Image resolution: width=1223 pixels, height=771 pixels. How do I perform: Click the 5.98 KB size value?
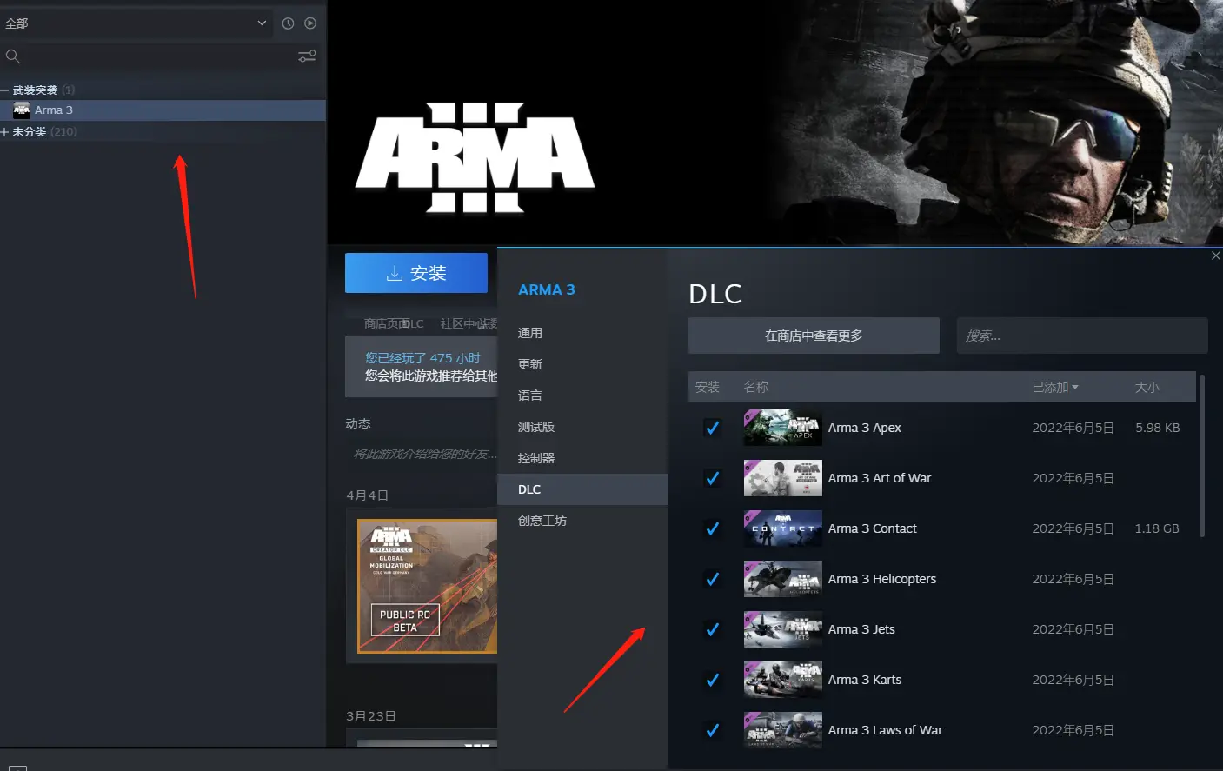(1157, 428)
